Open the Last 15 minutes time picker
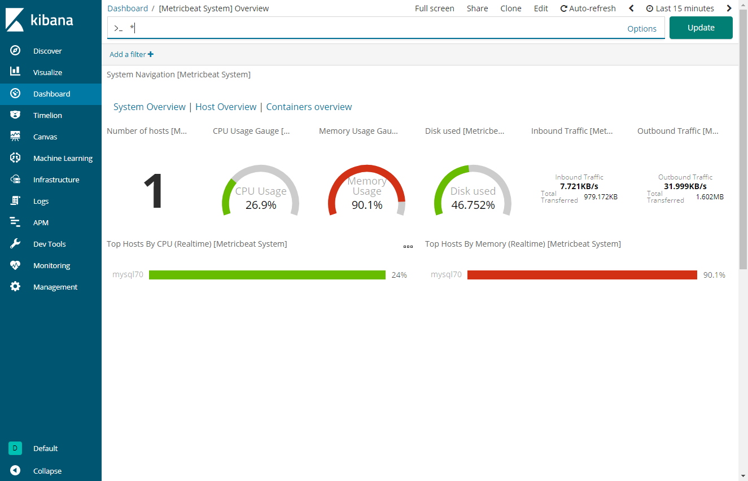 tap(680, 8)
